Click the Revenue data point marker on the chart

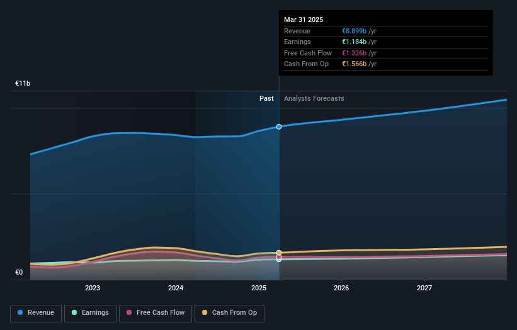[279, 127]
